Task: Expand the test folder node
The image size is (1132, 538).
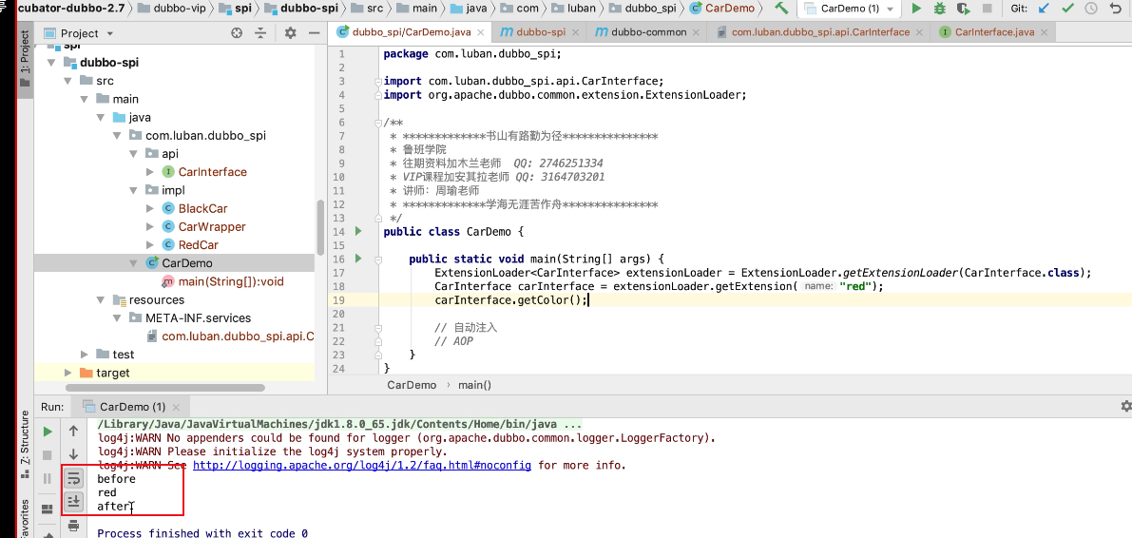Action: click(x=85, y=354)
